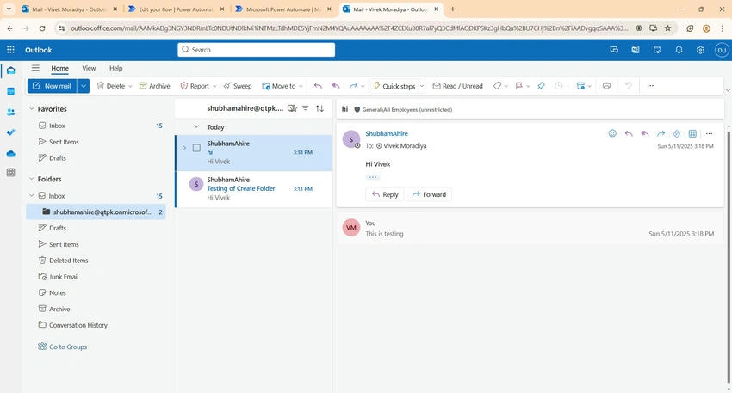
Task: Open the OneDrive cloud icon in sidebar
Action: [x=10, y=153]
